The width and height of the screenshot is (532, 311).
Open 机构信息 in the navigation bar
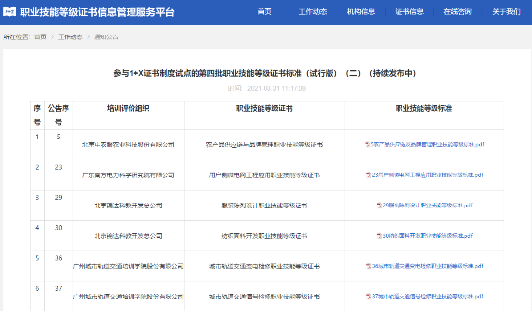coord(361,12)
